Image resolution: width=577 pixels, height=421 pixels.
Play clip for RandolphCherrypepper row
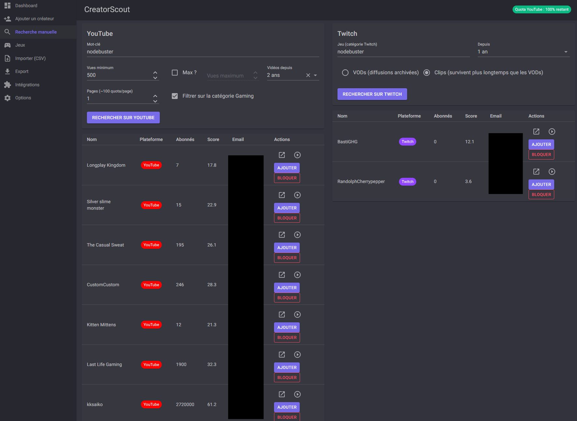click(x=552, y=172)
